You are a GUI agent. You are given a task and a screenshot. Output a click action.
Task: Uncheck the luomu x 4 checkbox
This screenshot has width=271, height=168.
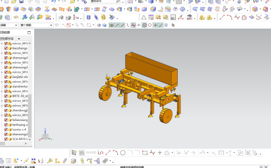(x=6, y=130)
